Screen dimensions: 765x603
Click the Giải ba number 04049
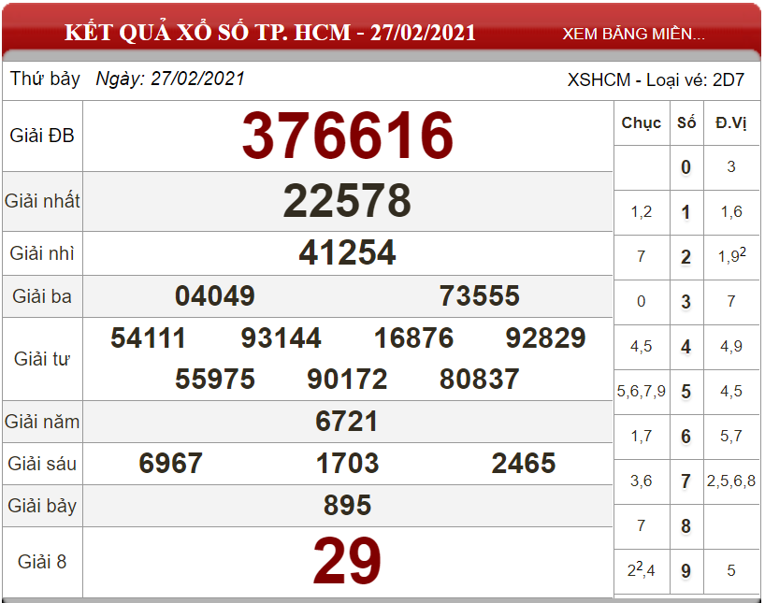[x=215, y=295]
